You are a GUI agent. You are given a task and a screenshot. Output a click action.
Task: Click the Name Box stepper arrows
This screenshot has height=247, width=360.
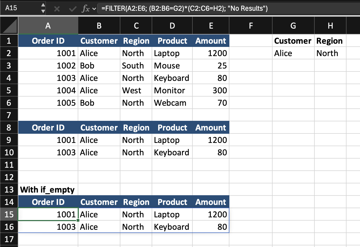43,8
